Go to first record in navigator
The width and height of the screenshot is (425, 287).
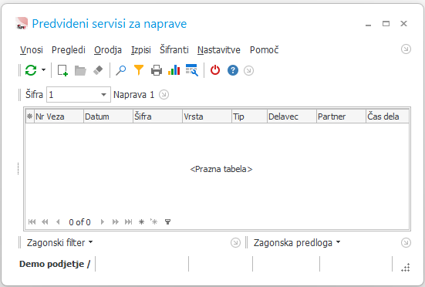point(32,222)
